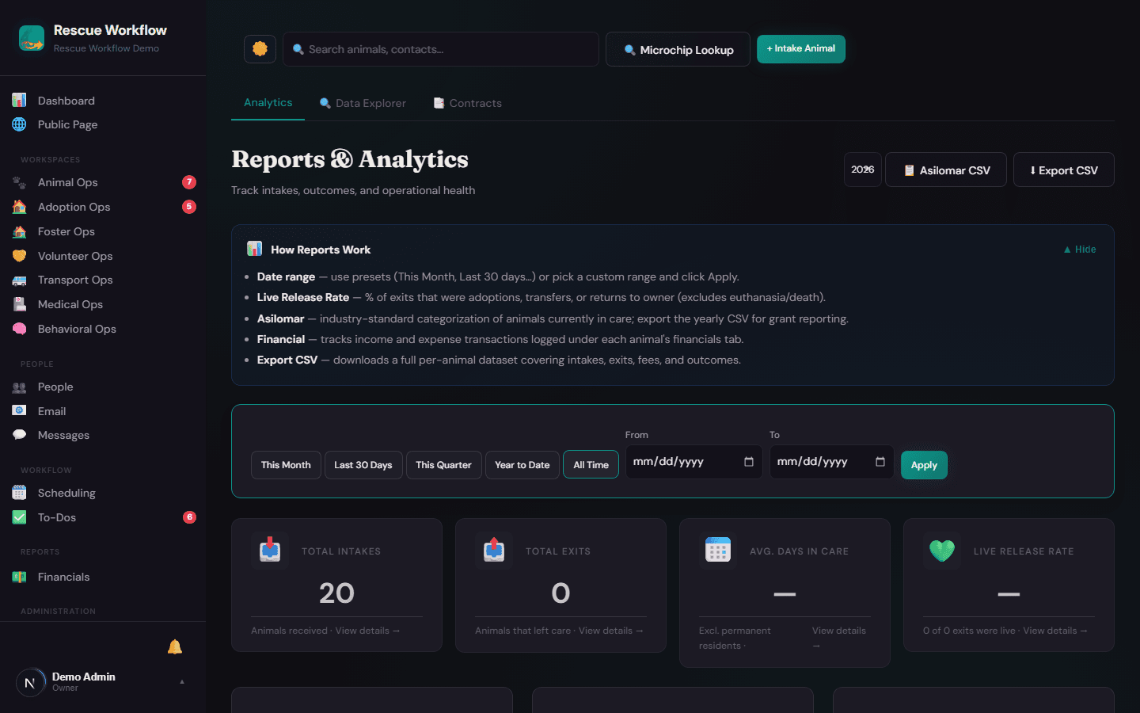Viewport: 1140px width, 713px height.
Task: Click the + Intake Animal button
Action: [x=801, y=49]
